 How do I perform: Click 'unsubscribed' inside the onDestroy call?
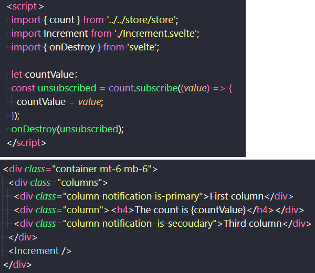coord(89,129)
